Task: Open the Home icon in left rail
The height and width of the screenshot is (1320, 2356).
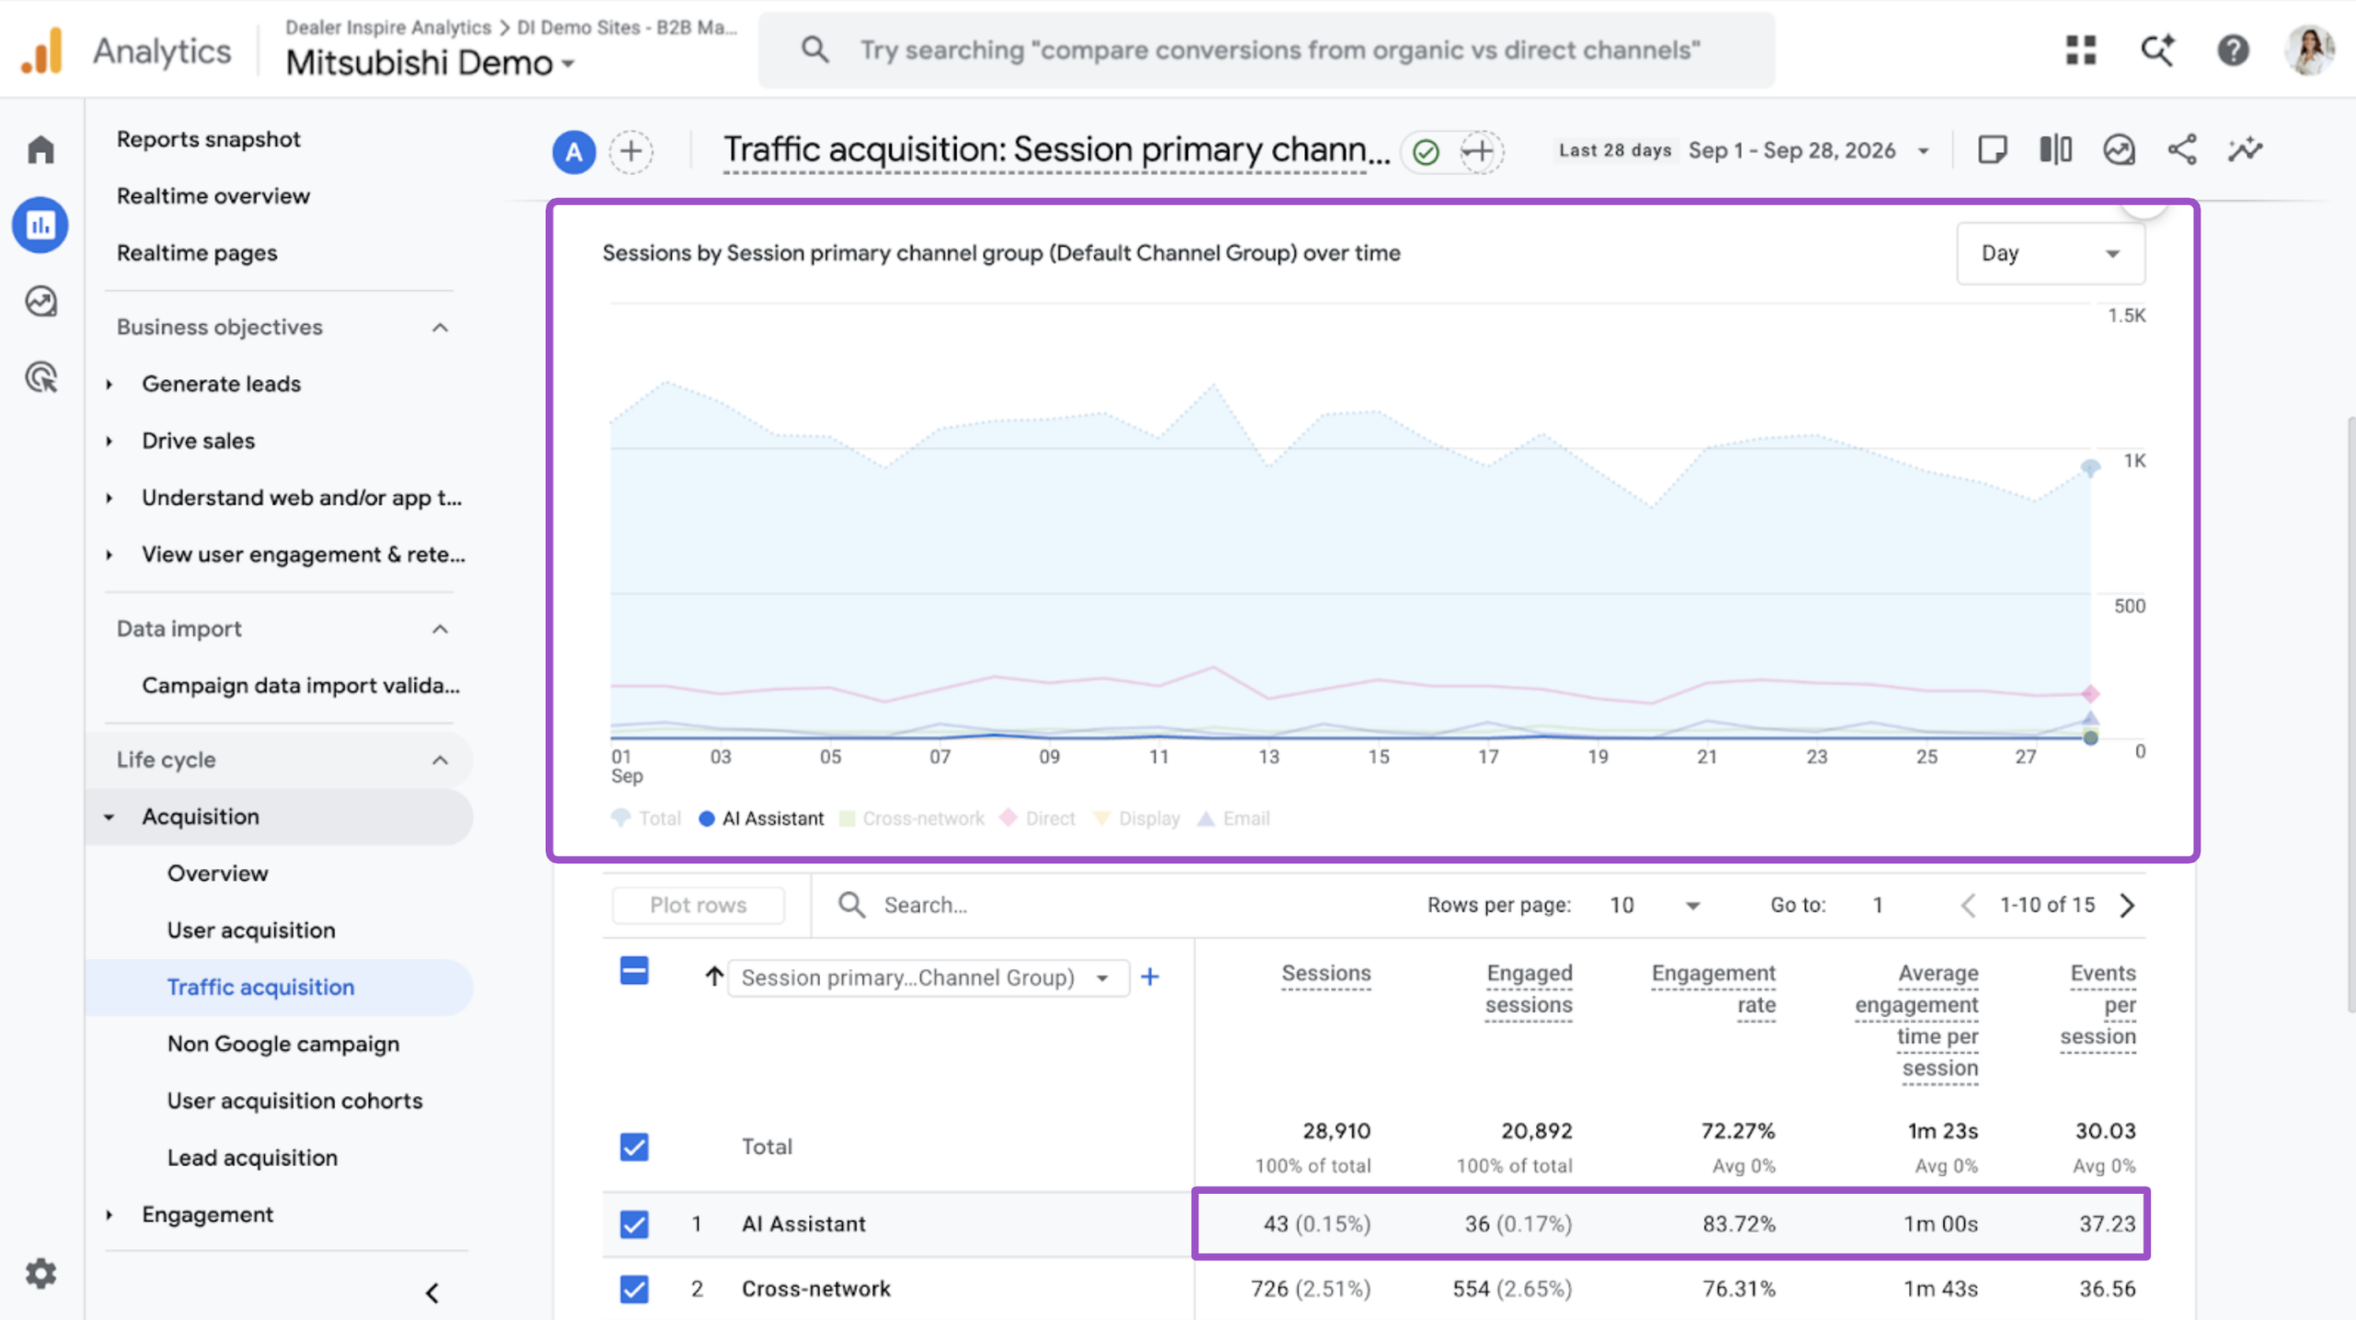Action: (x=40, y=149)
